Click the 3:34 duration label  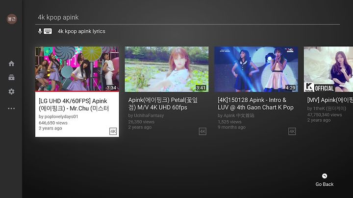(111, 88)
